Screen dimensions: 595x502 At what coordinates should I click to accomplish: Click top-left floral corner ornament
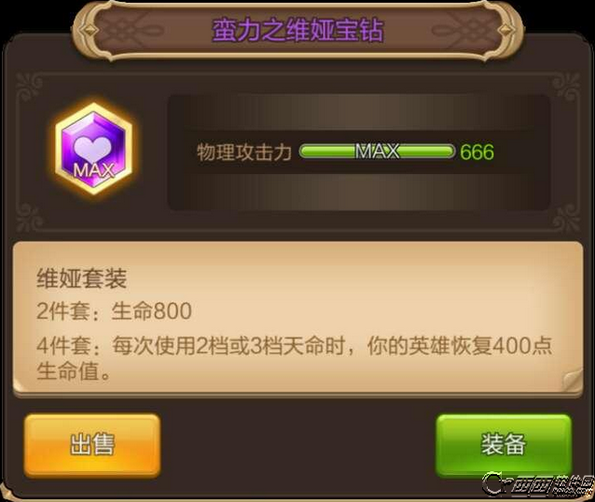click(x=29, y=86)
